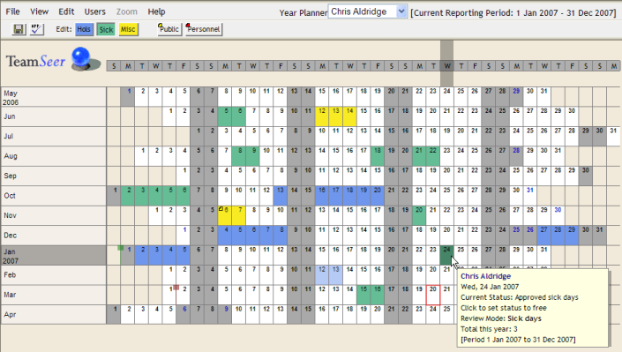The height and width of the screenshot is (352, 622).
Task: Click the note marker on 6 November
Action: tap(221, 209)
